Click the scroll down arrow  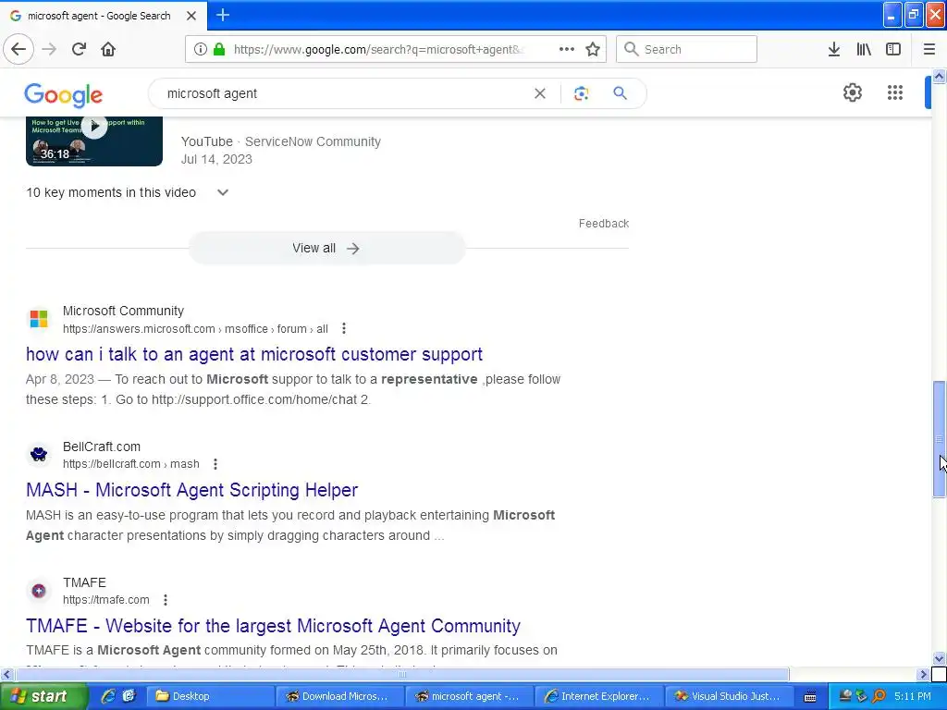(939, 658)
